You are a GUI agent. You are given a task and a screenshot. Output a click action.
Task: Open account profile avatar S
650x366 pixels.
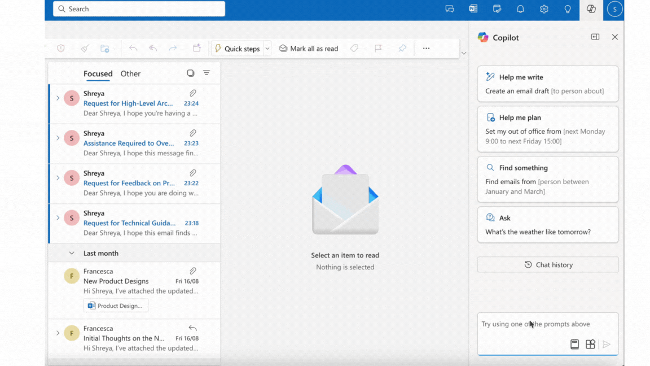(x=614, y=8)
